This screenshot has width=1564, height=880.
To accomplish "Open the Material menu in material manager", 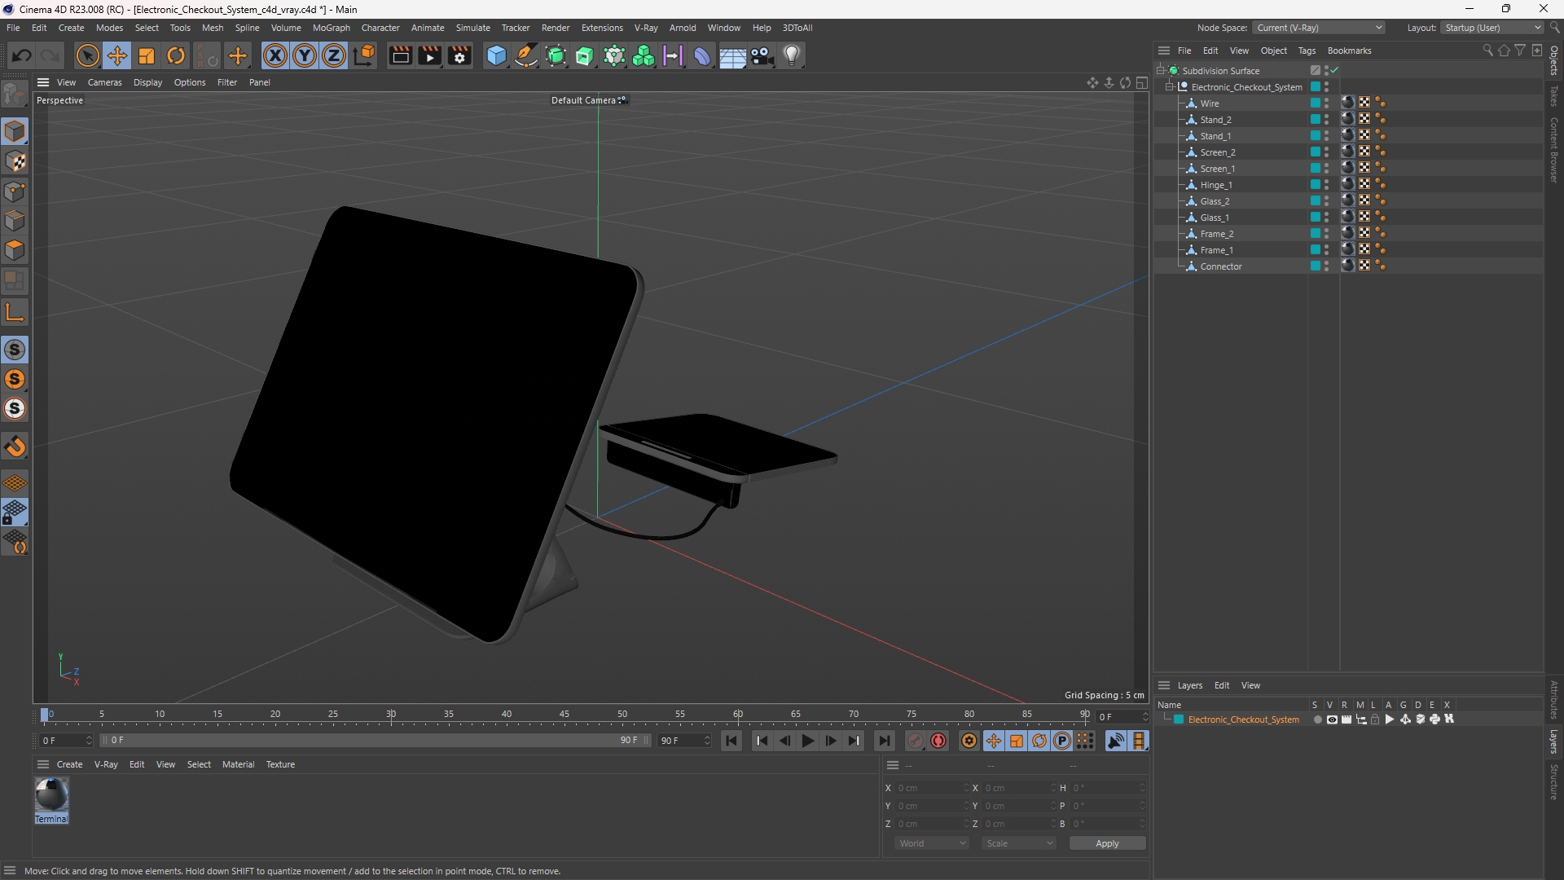I will 238,764.
